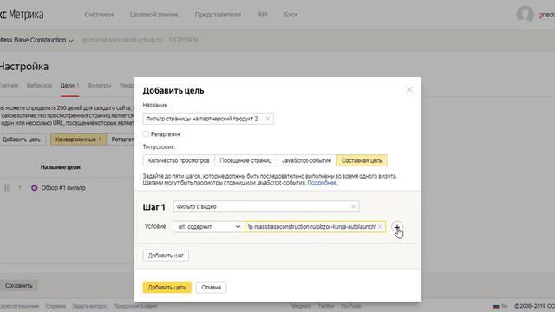Click the Отмена button
This screenshot has height=312, width=555.
pos(211,287)
